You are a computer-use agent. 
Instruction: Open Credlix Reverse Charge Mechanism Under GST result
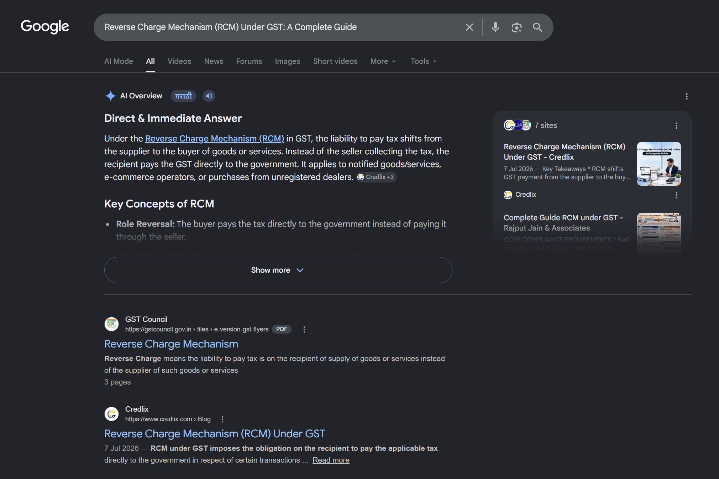pos(215,434)
